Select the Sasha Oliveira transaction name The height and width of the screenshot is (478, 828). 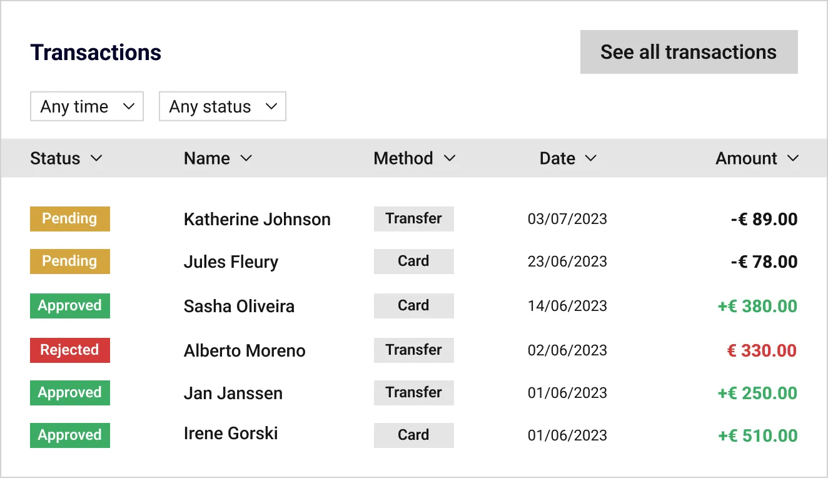(239, 306)
